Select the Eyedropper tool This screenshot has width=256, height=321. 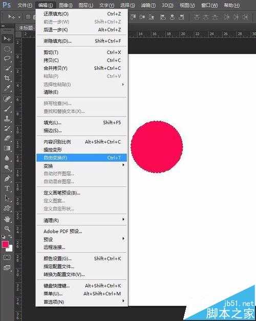tap(7, 88)
